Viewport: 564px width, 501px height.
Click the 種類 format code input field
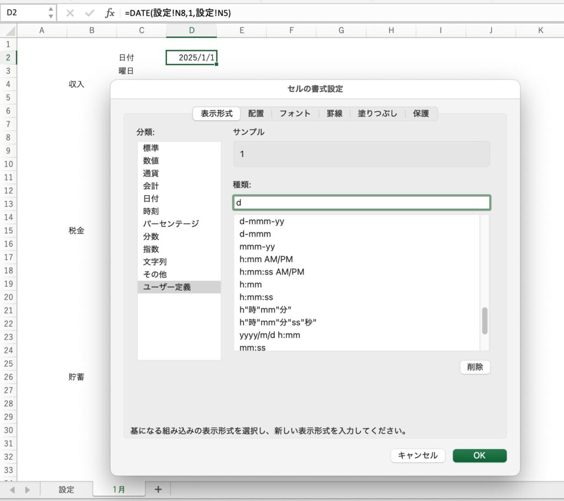[x=361, y=203]
